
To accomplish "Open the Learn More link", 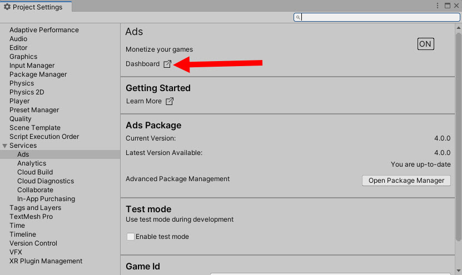I will pyautogui.click(x=144, y=101).
